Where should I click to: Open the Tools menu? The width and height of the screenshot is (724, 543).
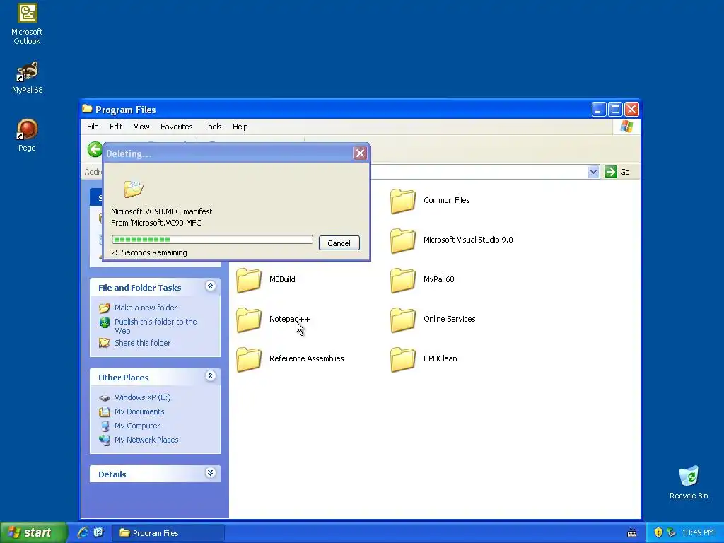click(x=212, y=127)
